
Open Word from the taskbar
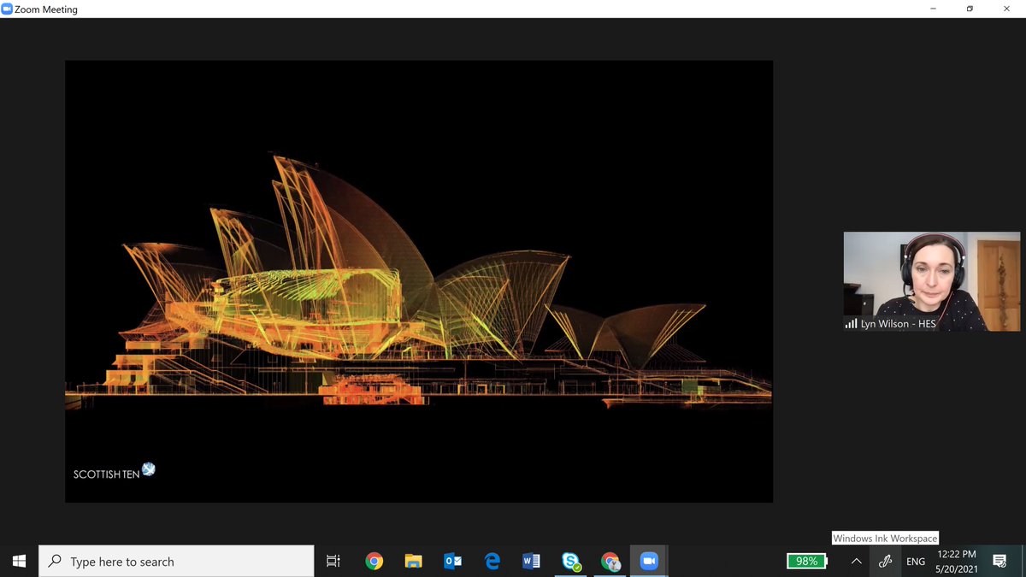coord(531,562)
